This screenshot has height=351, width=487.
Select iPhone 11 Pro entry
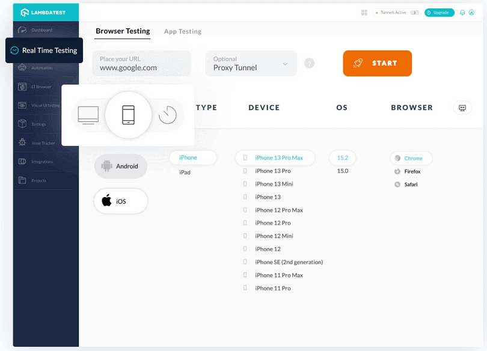pos(273,288)
